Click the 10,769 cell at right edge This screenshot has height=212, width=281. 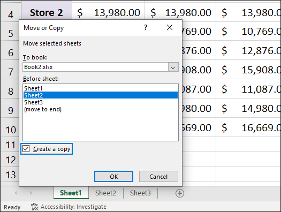coord(248,31)
